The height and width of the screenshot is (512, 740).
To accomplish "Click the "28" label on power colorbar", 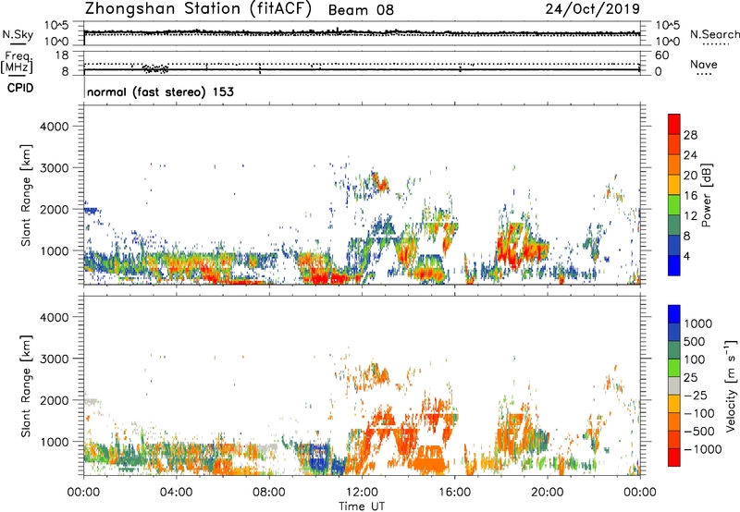I will pyautogui.click(x=690, y=135).
